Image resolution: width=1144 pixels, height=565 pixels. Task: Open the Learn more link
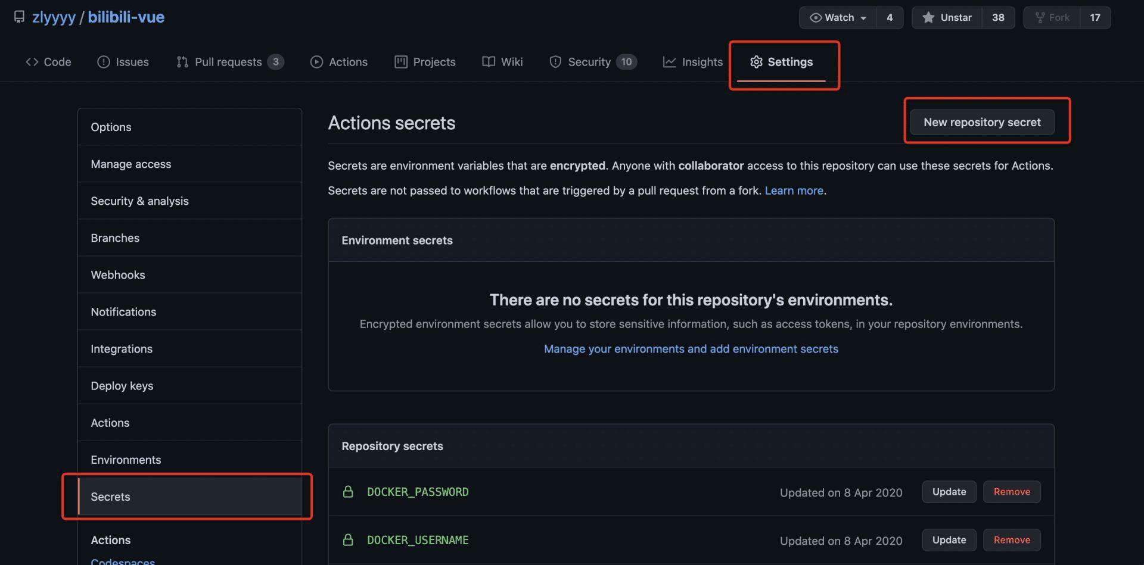[794, 191]
